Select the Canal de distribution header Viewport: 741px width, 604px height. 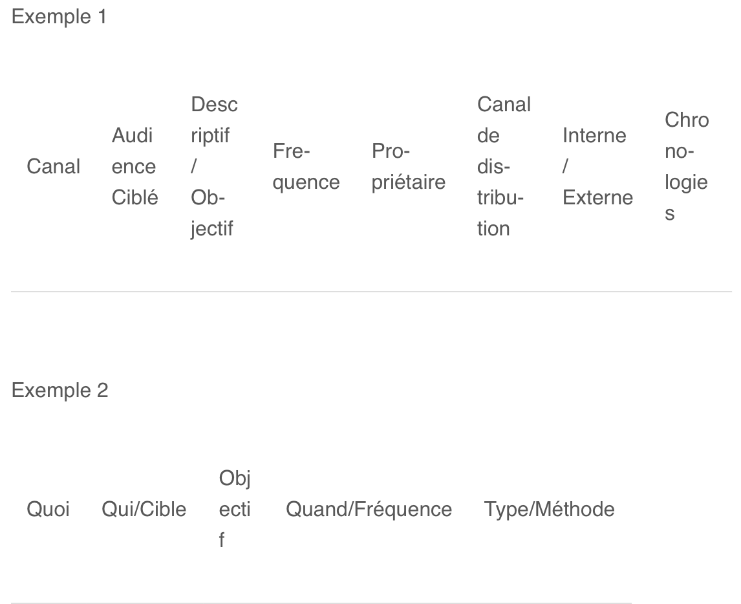coord(504,166)
